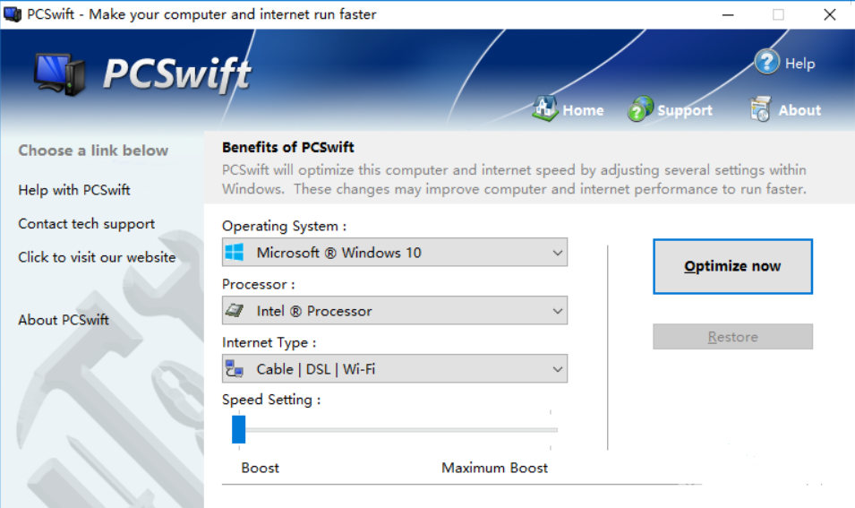Image resolution: width=855 pixels, height=508 pixels.
Task: Go to the Support tab label
Action: pyautogui.click(x=685, y=110)
